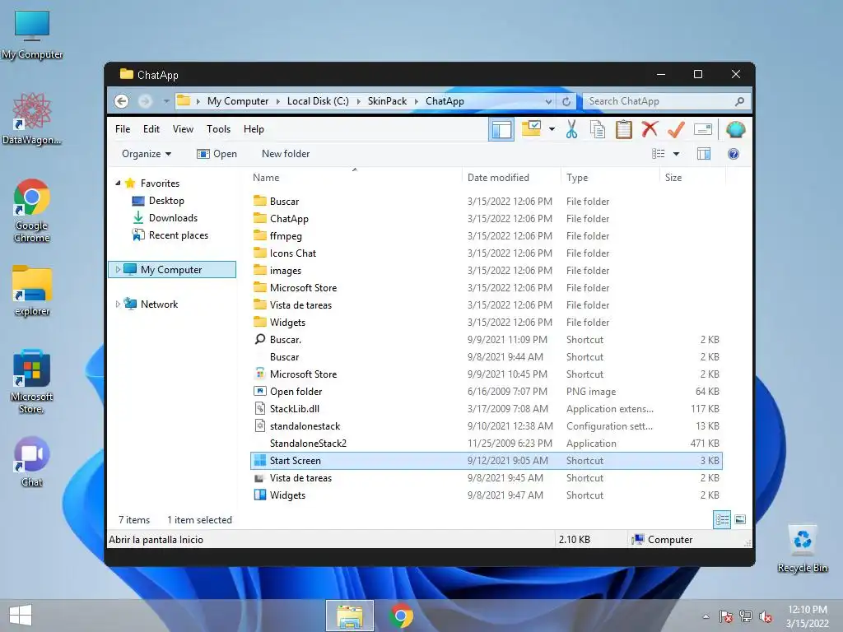Viewport: 843px width, 632px height.
Task: Click the Back navigation arrow
Action: click(122, 101)
